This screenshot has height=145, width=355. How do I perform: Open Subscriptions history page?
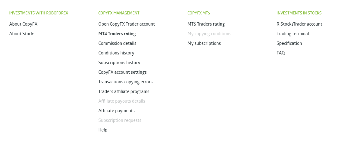coord(119,63)
